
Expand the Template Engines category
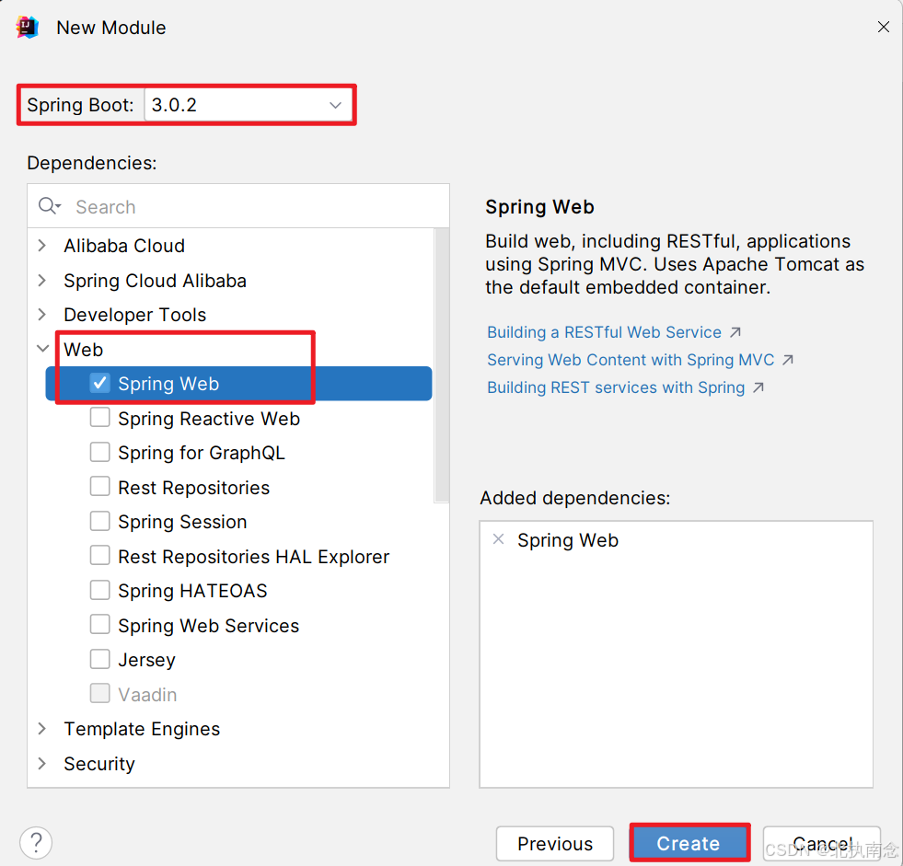pyautogui.click(x=42, y=729)
